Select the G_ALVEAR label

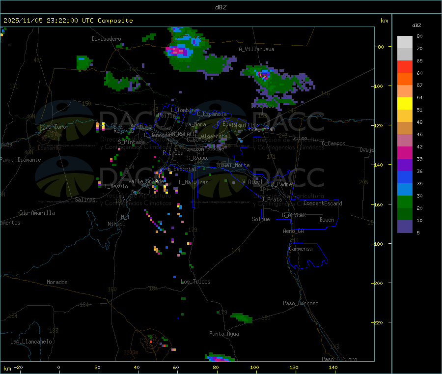pos(294,215)
